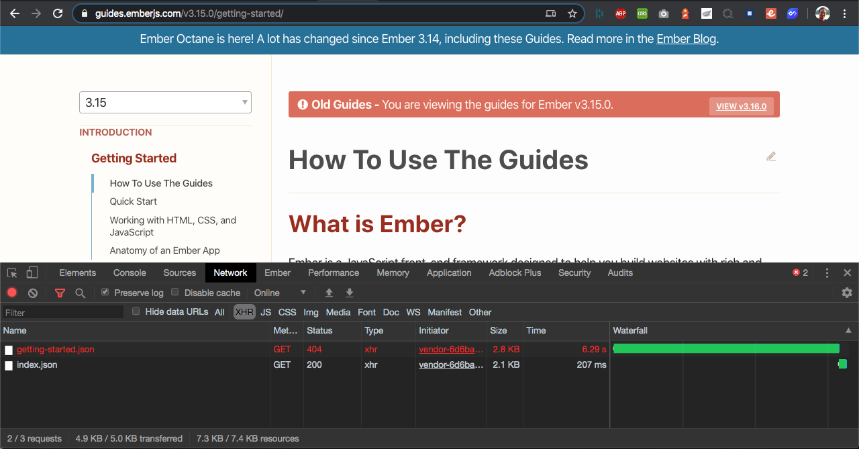
Task: Switch to the Performance tab
Action: (334, 272)
